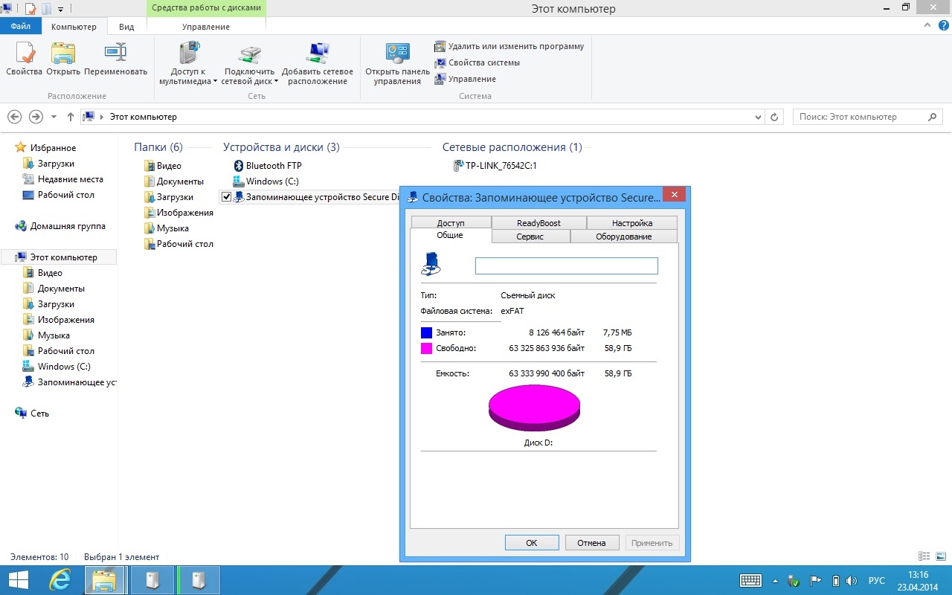The width and height of the screenshot is (952, 595).
Task: Click the Refresh icon next to the address bar
Action: pyautogui.click(x=774, y=118)
